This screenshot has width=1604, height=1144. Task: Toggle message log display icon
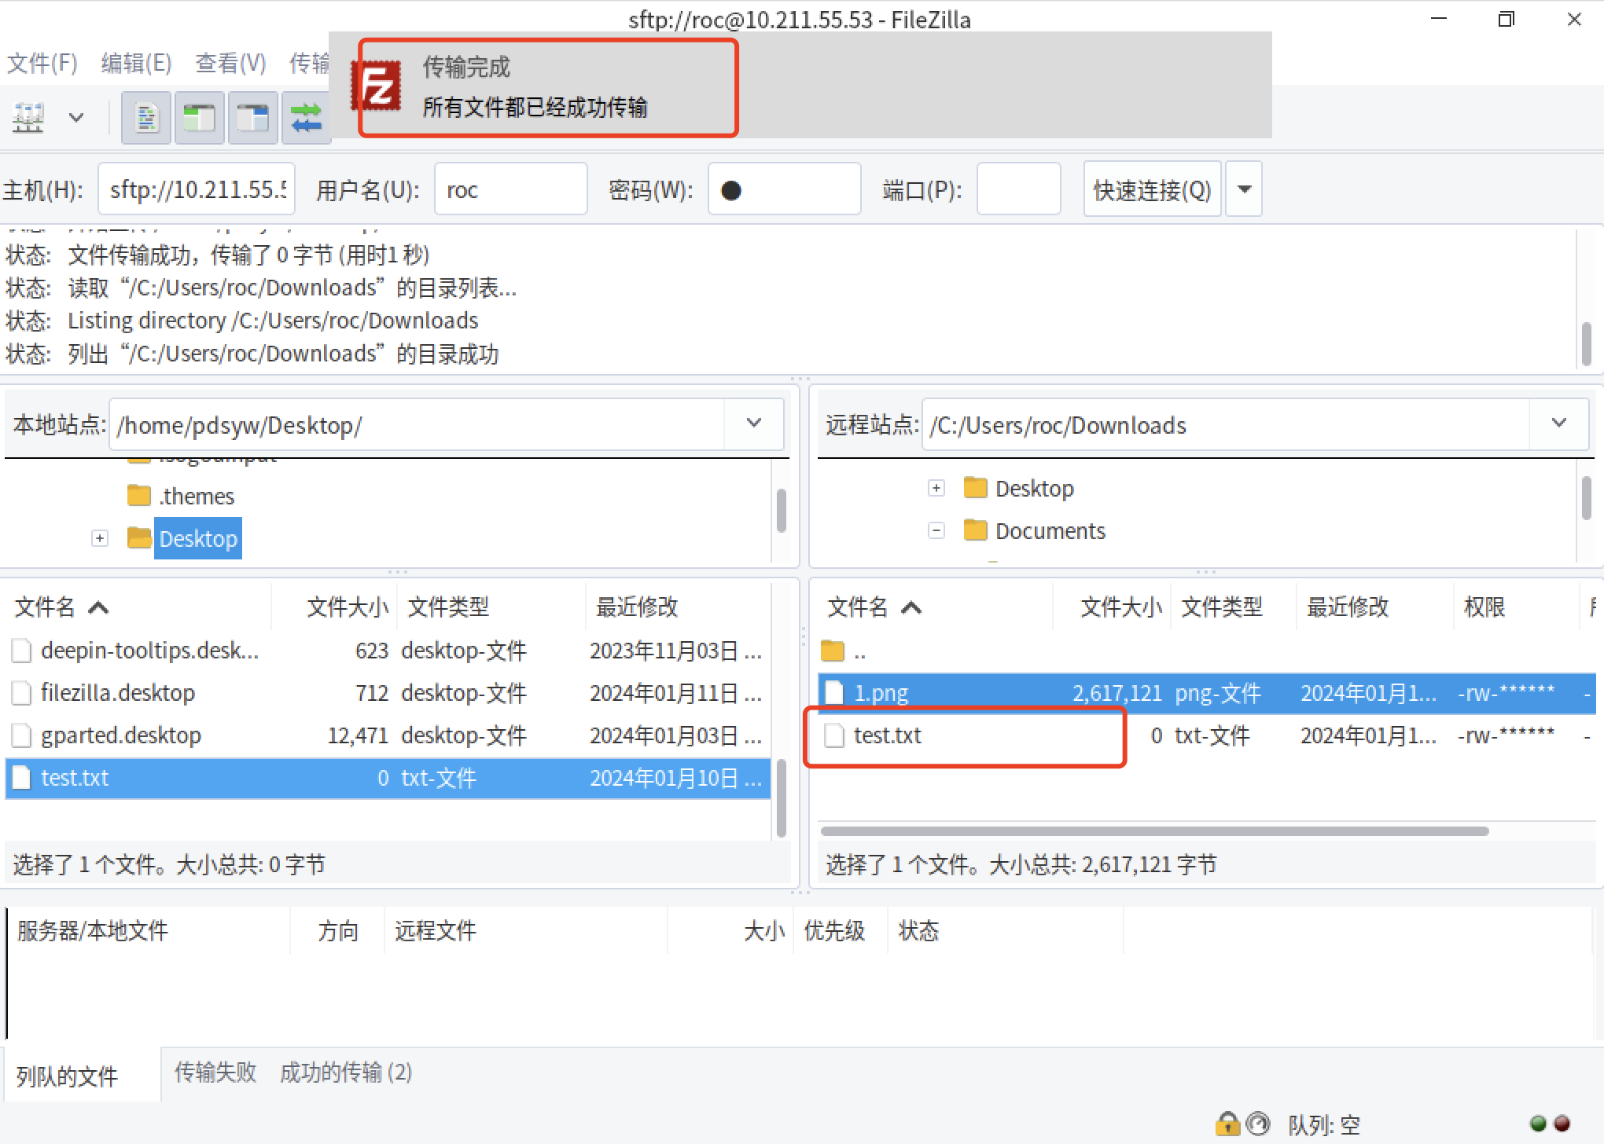(x=146, y=118)
